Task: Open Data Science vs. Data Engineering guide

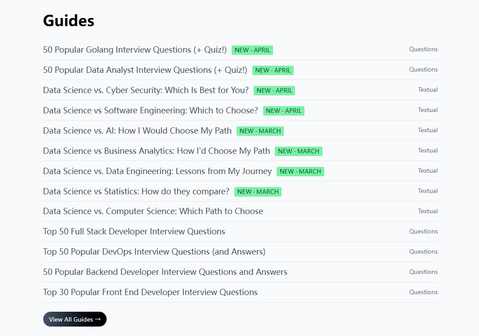Action: [x=157, y=171]
